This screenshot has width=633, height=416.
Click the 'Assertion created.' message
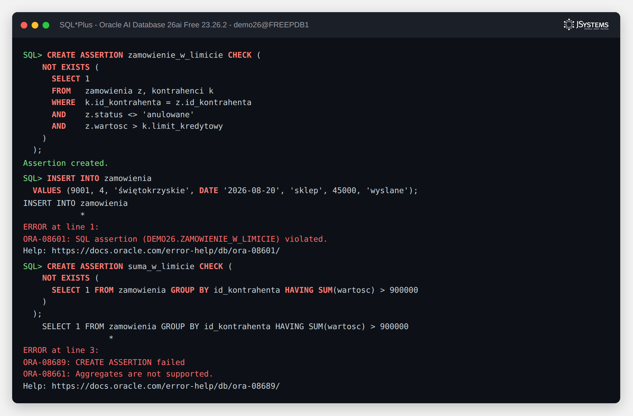[66, 163]
